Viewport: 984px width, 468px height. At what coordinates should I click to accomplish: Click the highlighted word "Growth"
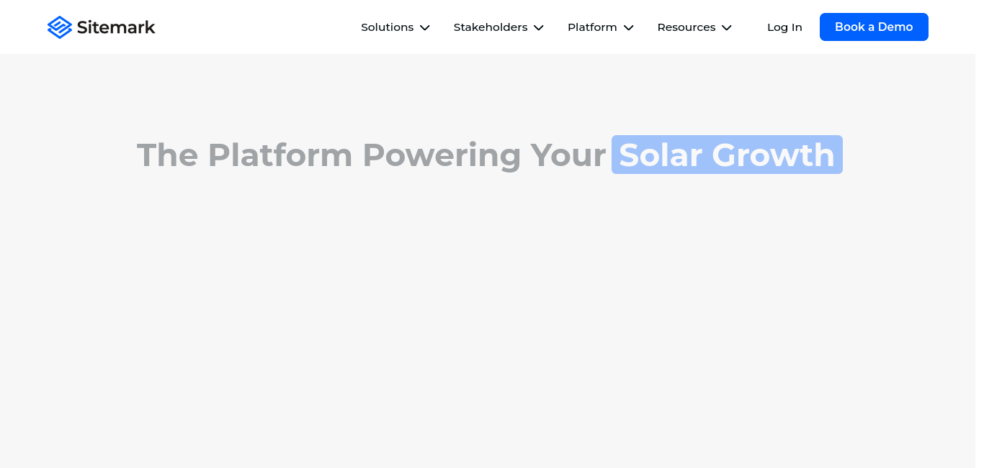(x=774, y=155)
